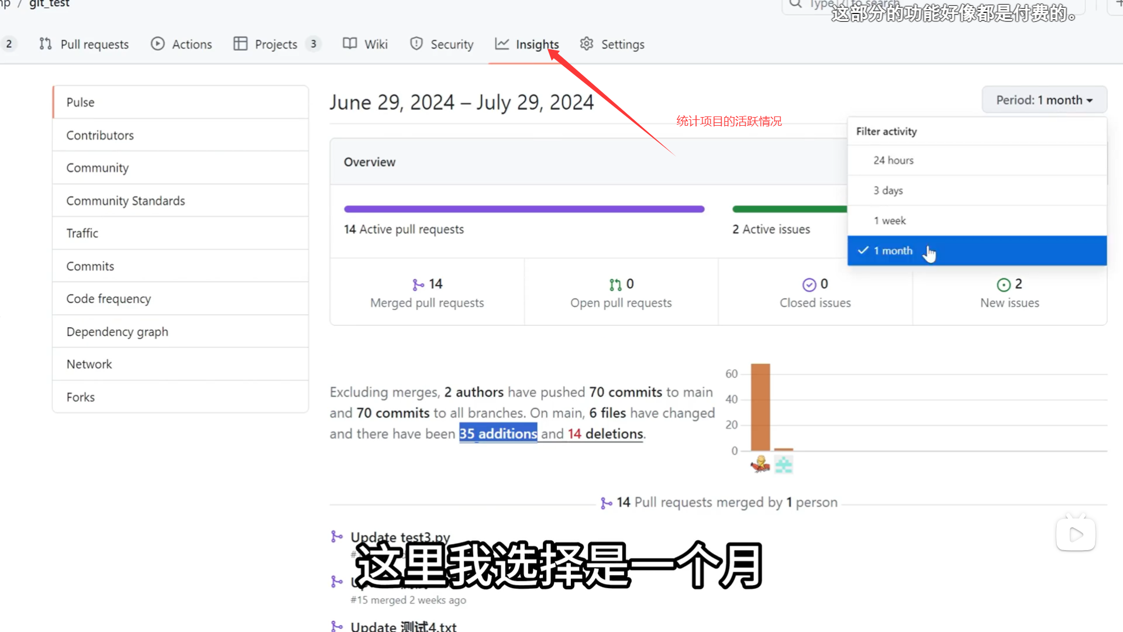Click the Wiki book icon
Screen dimensions: 1123x632
(x=350, y=44)
